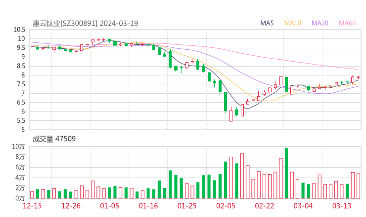This screenshot has height=217, width=366.
Task: Click the chart title 惠云钛业[SZ300891] 2024-03-19
Action: [85, 23]
